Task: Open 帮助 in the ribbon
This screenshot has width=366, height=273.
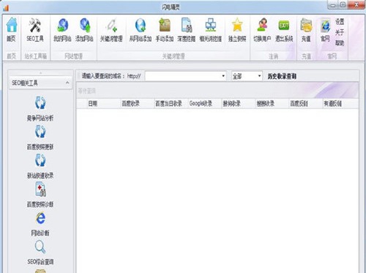Action: click(x=340, y=43)
